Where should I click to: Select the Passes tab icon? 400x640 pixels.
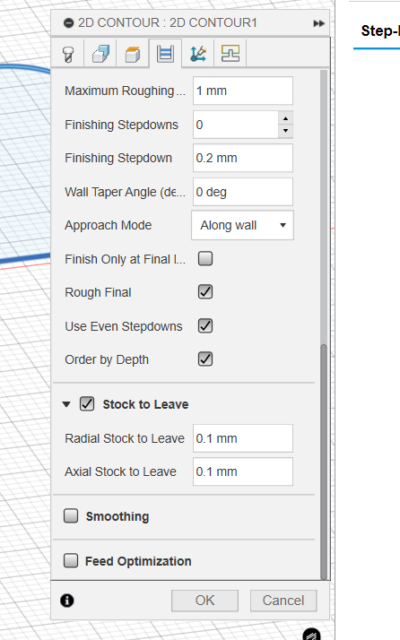point(166,54)
